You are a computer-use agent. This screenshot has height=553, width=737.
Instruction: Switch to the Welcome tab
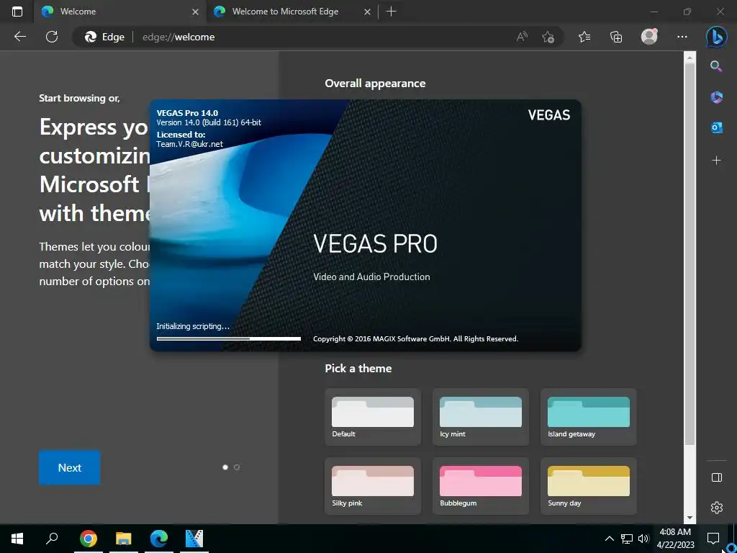119,12
